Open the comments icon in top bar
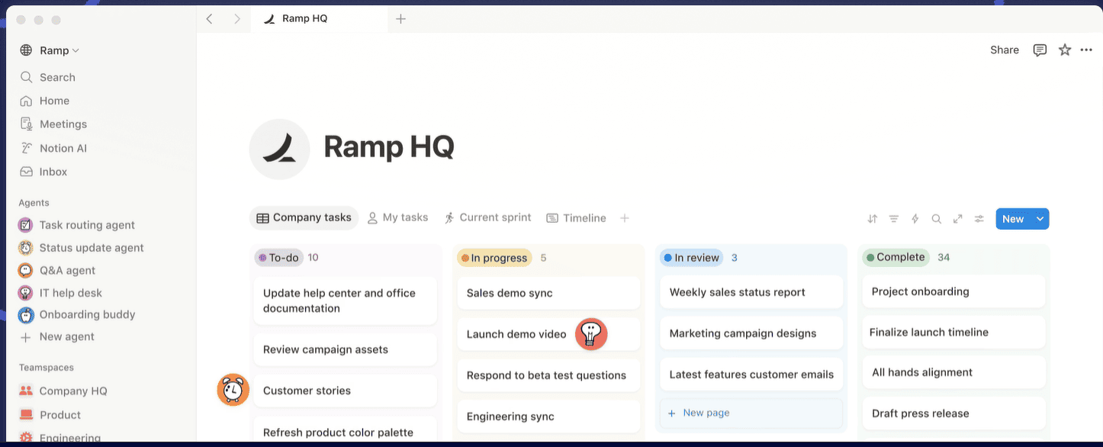1103x447 pixels. click(1040, 50)
